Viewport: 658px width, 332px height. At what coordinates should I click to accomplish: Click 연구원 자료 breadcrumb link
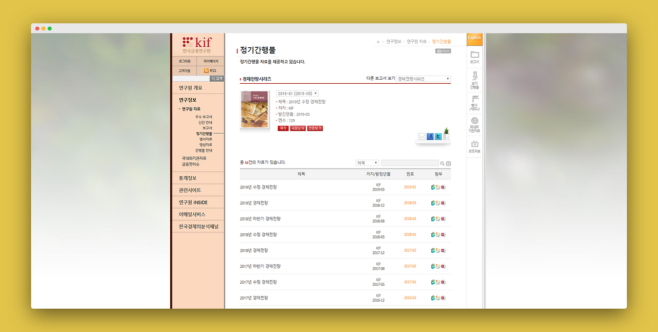pos(416,42)
